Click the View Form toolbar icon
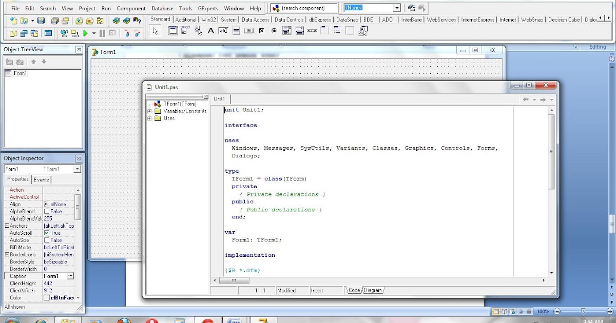This screenshot has height=323, width=616. pyautogui.click(x=24, y=33)
